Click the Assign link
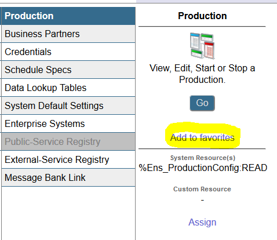Image resolution: width=277 pixels, height=240 pixels. pyautogui.click(x=202, y=222)
